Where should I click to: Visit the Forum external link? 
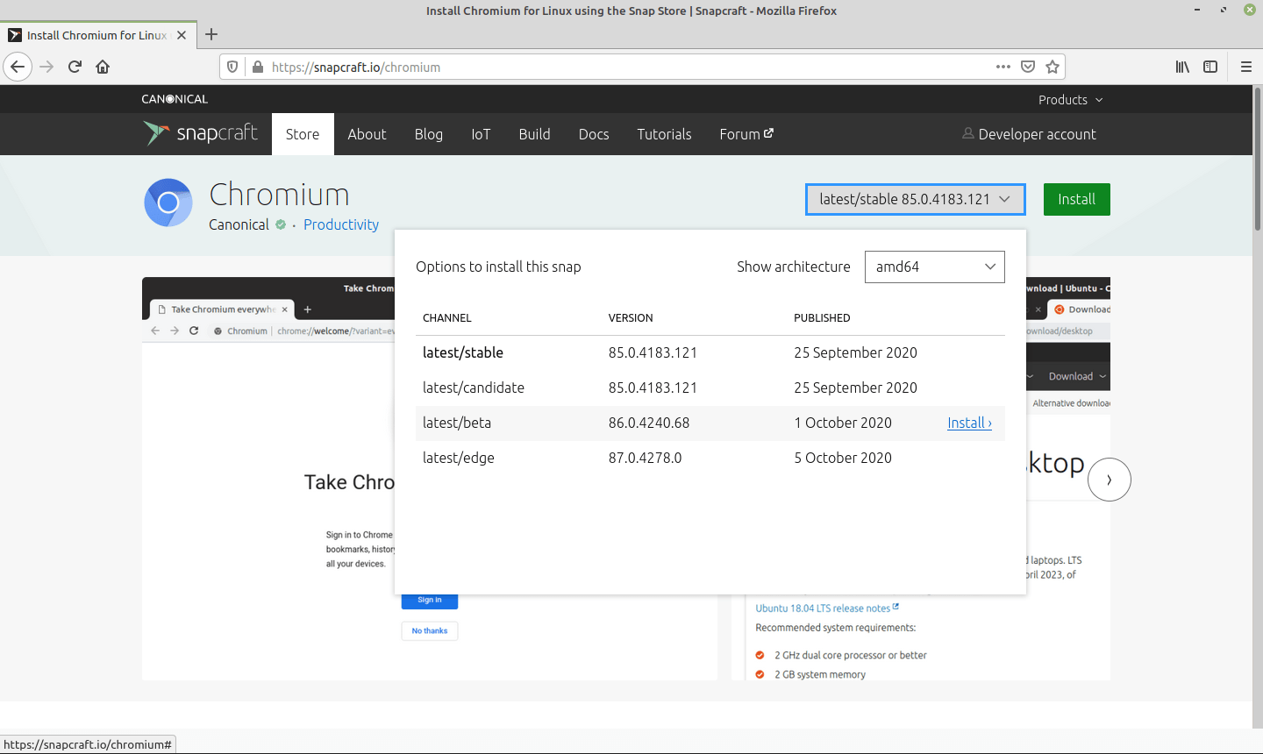click(746, 134)
